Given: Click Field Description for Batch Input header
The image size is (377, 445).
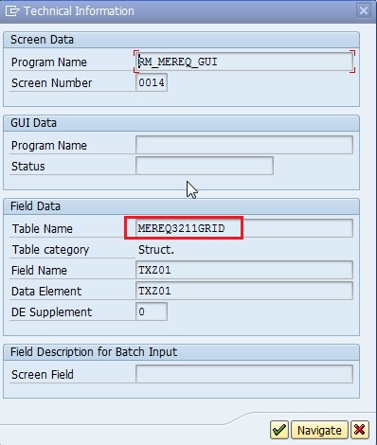Looking at the screenshot, I should coord(181,352).
